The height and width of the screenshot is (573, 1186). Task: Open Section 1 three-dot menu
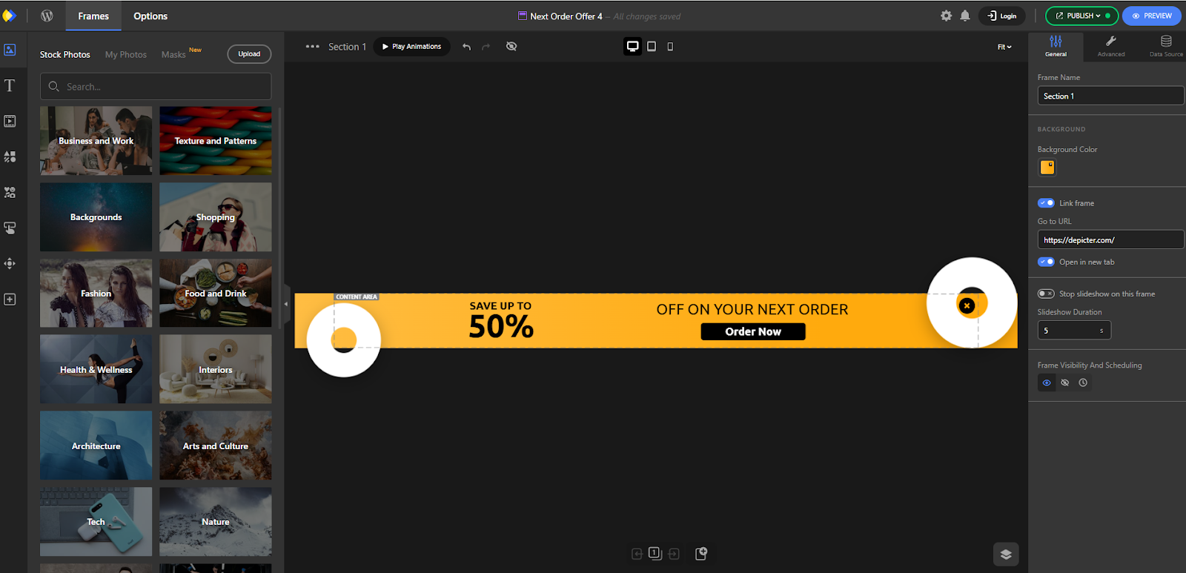click(313, 47)
